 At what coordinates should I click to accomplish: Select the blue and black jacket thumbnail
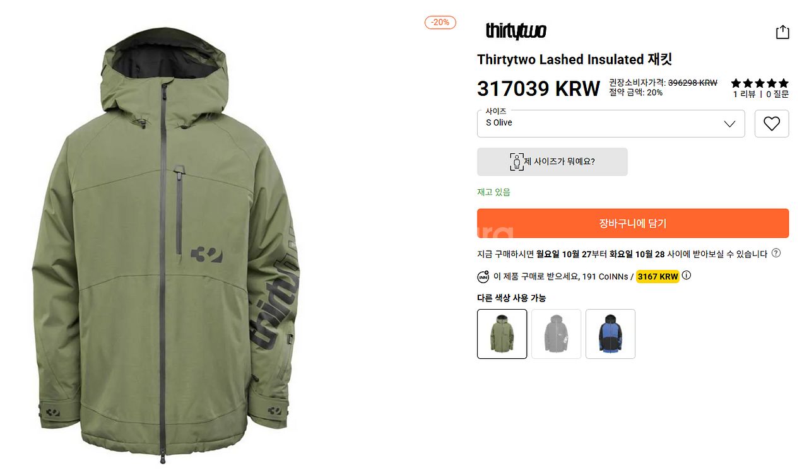point(610,334)
